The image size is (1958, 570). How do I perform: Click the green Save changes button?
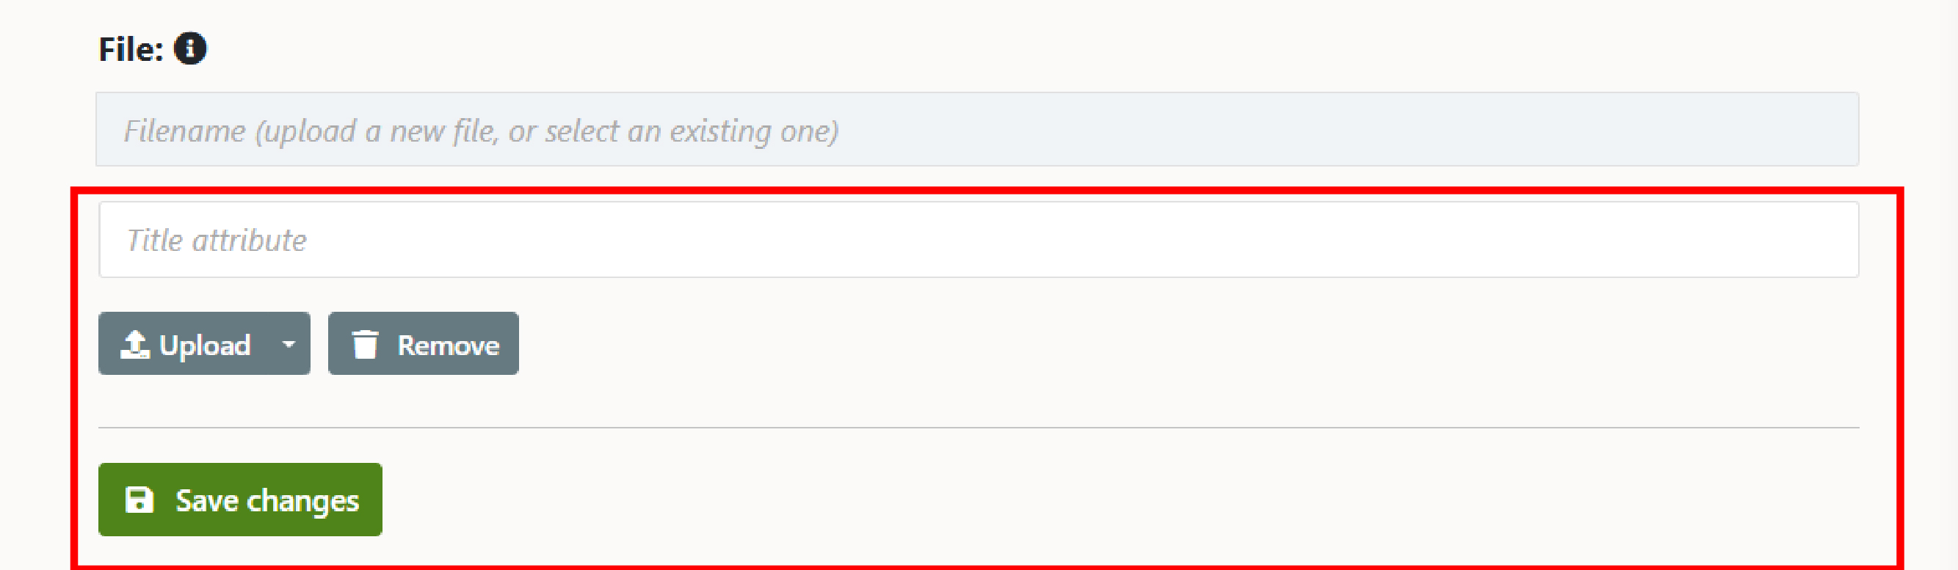click(x=240, y=500)
